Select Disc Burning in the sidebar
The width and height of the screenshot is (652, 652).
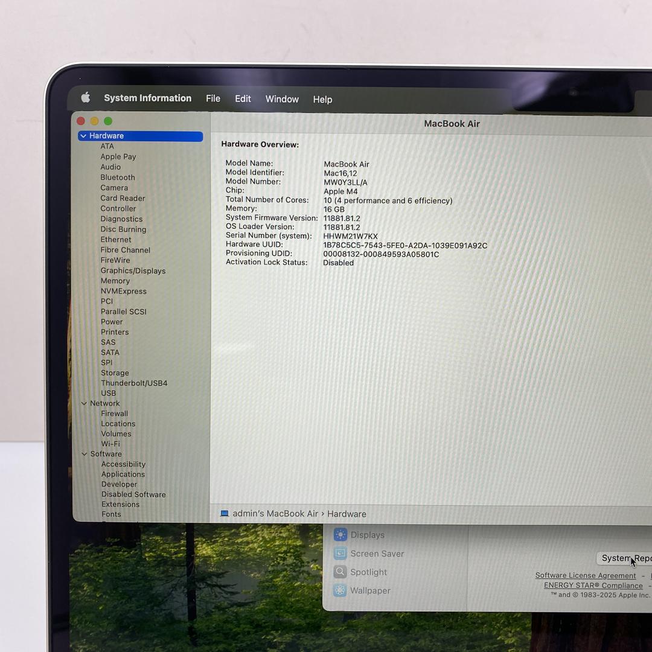(123, 229)
